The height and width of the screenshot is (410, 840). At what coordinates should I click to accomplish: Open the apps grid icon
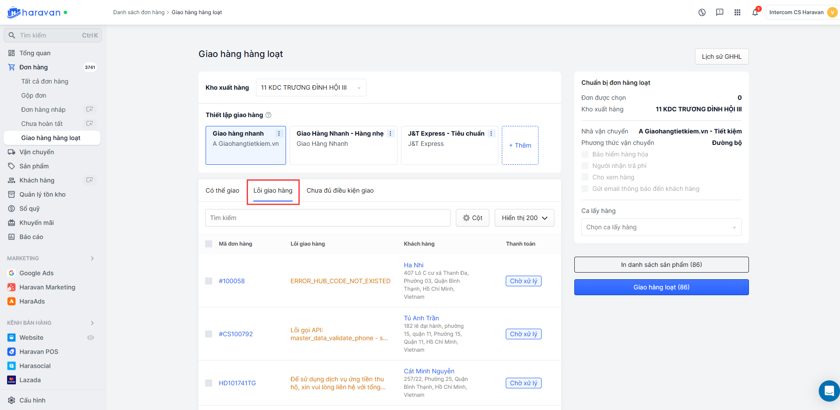[x=737, y=12]
